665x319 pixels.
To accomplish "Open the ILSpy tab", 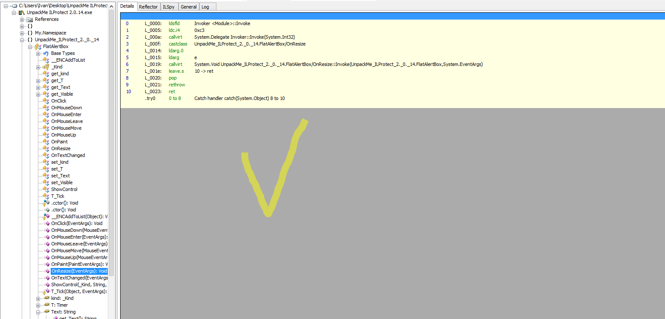I will [x=168, y=6].
